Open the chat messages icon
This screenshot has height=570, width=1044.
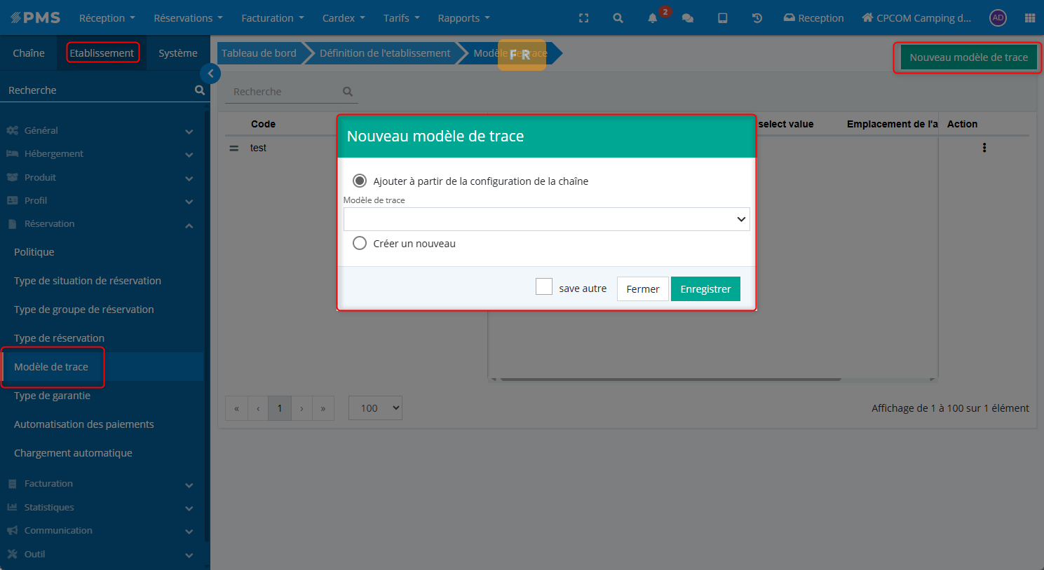688,18
